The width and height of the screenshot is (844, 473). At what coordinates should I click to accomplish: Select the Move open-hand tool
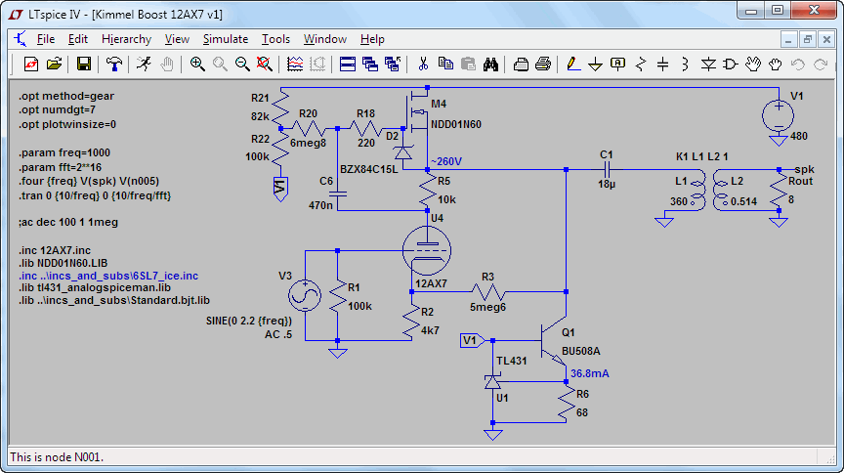pos(752,64)
